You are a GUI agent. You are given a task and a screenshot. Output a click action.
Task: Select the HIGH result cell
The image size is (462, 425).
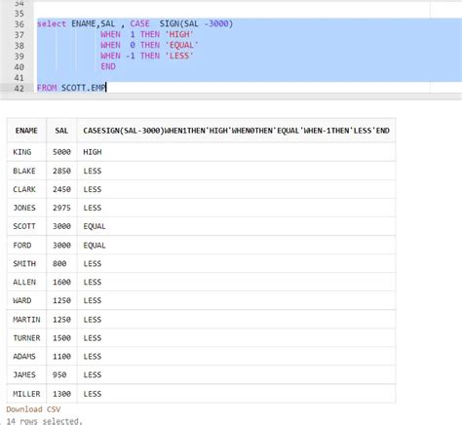pos(236,152)
